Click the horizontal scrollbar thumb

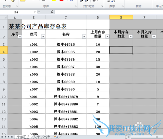pyautogui.click(x=156, y=137)
